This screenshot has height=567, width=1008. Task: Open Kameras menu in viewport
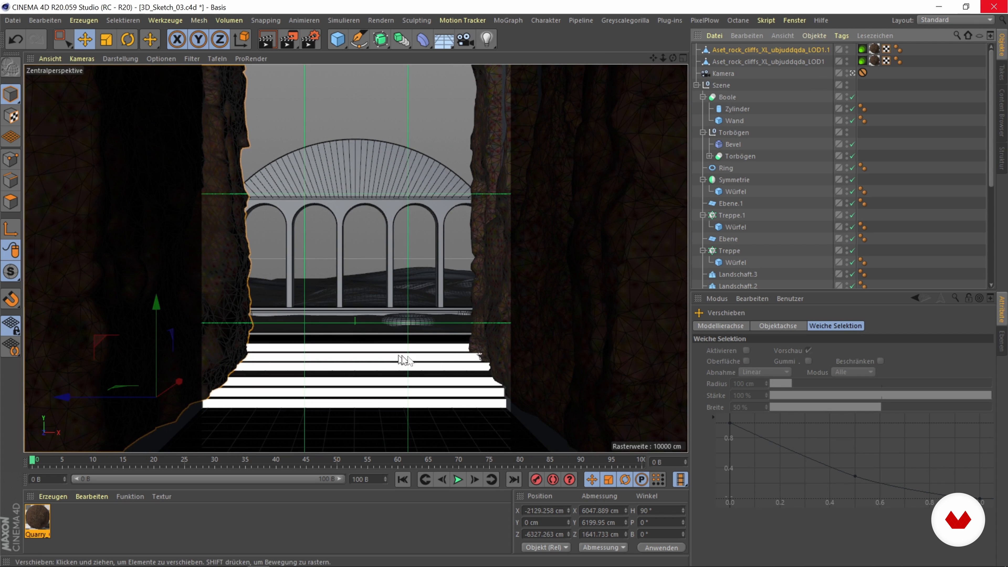(x=82, y=59)
